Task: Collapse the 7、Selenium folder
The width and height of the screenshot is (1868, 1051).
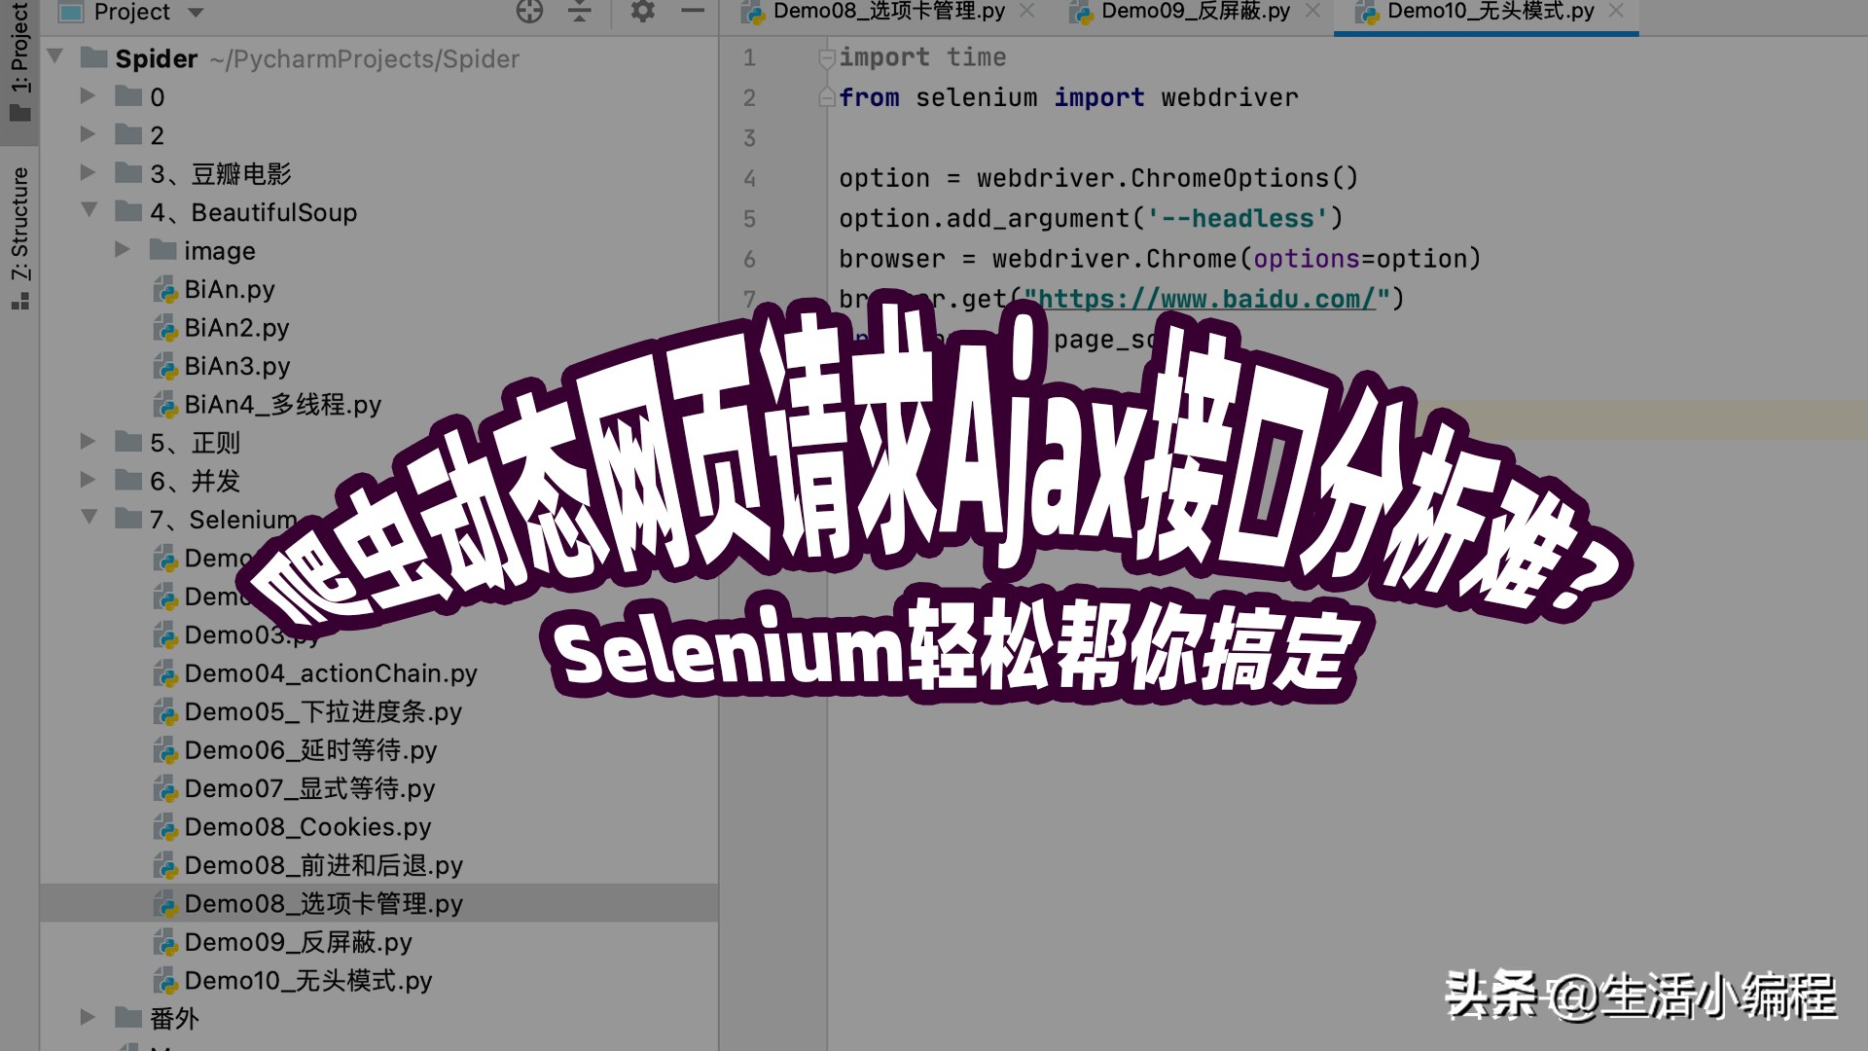Action: click(x=89, y=518)
